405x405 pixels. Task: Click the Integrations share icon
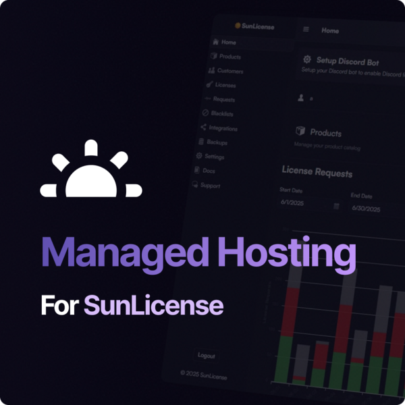coord(204,127)
